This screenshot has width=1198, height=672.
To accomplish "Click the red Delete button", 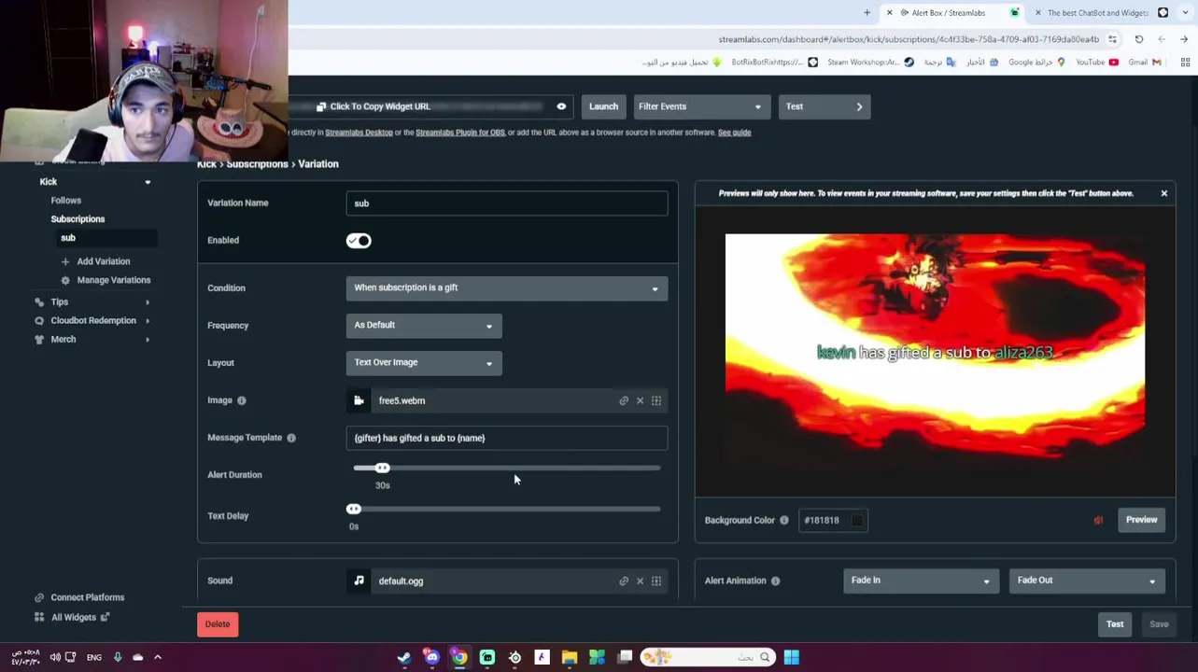I will click(218, 624).
